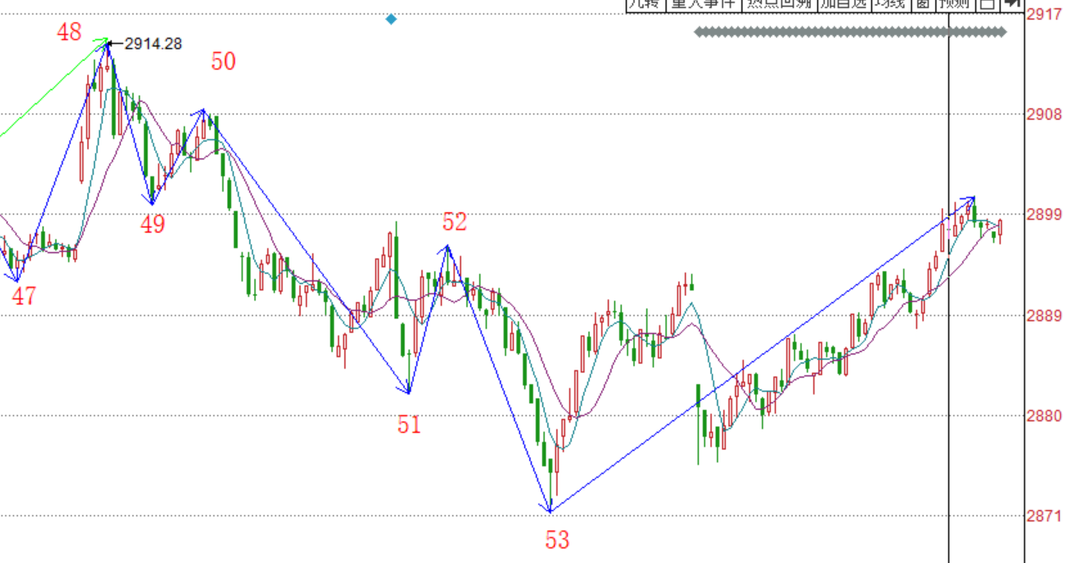Toggle the 九转 indicator button
Image resolution: width=1086 pixels, height=563 pixels.
(x=644, y=4)
